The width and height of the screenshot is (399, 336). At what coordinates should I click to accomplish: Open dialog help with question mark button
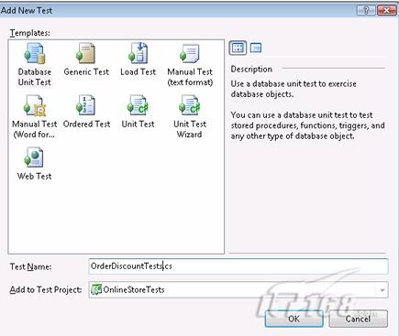tap(366, 10)
